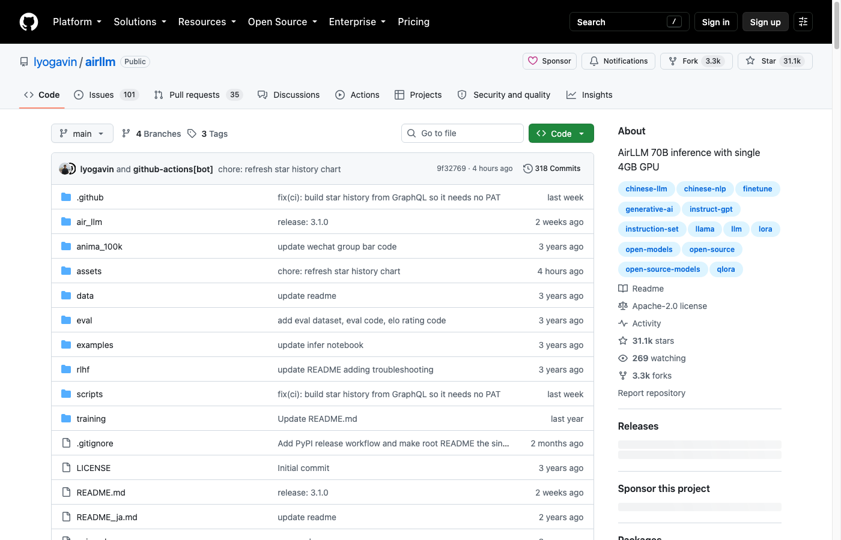
Task: Click the Sign in button
Action: pyautogui.click(x=715, y=22)
